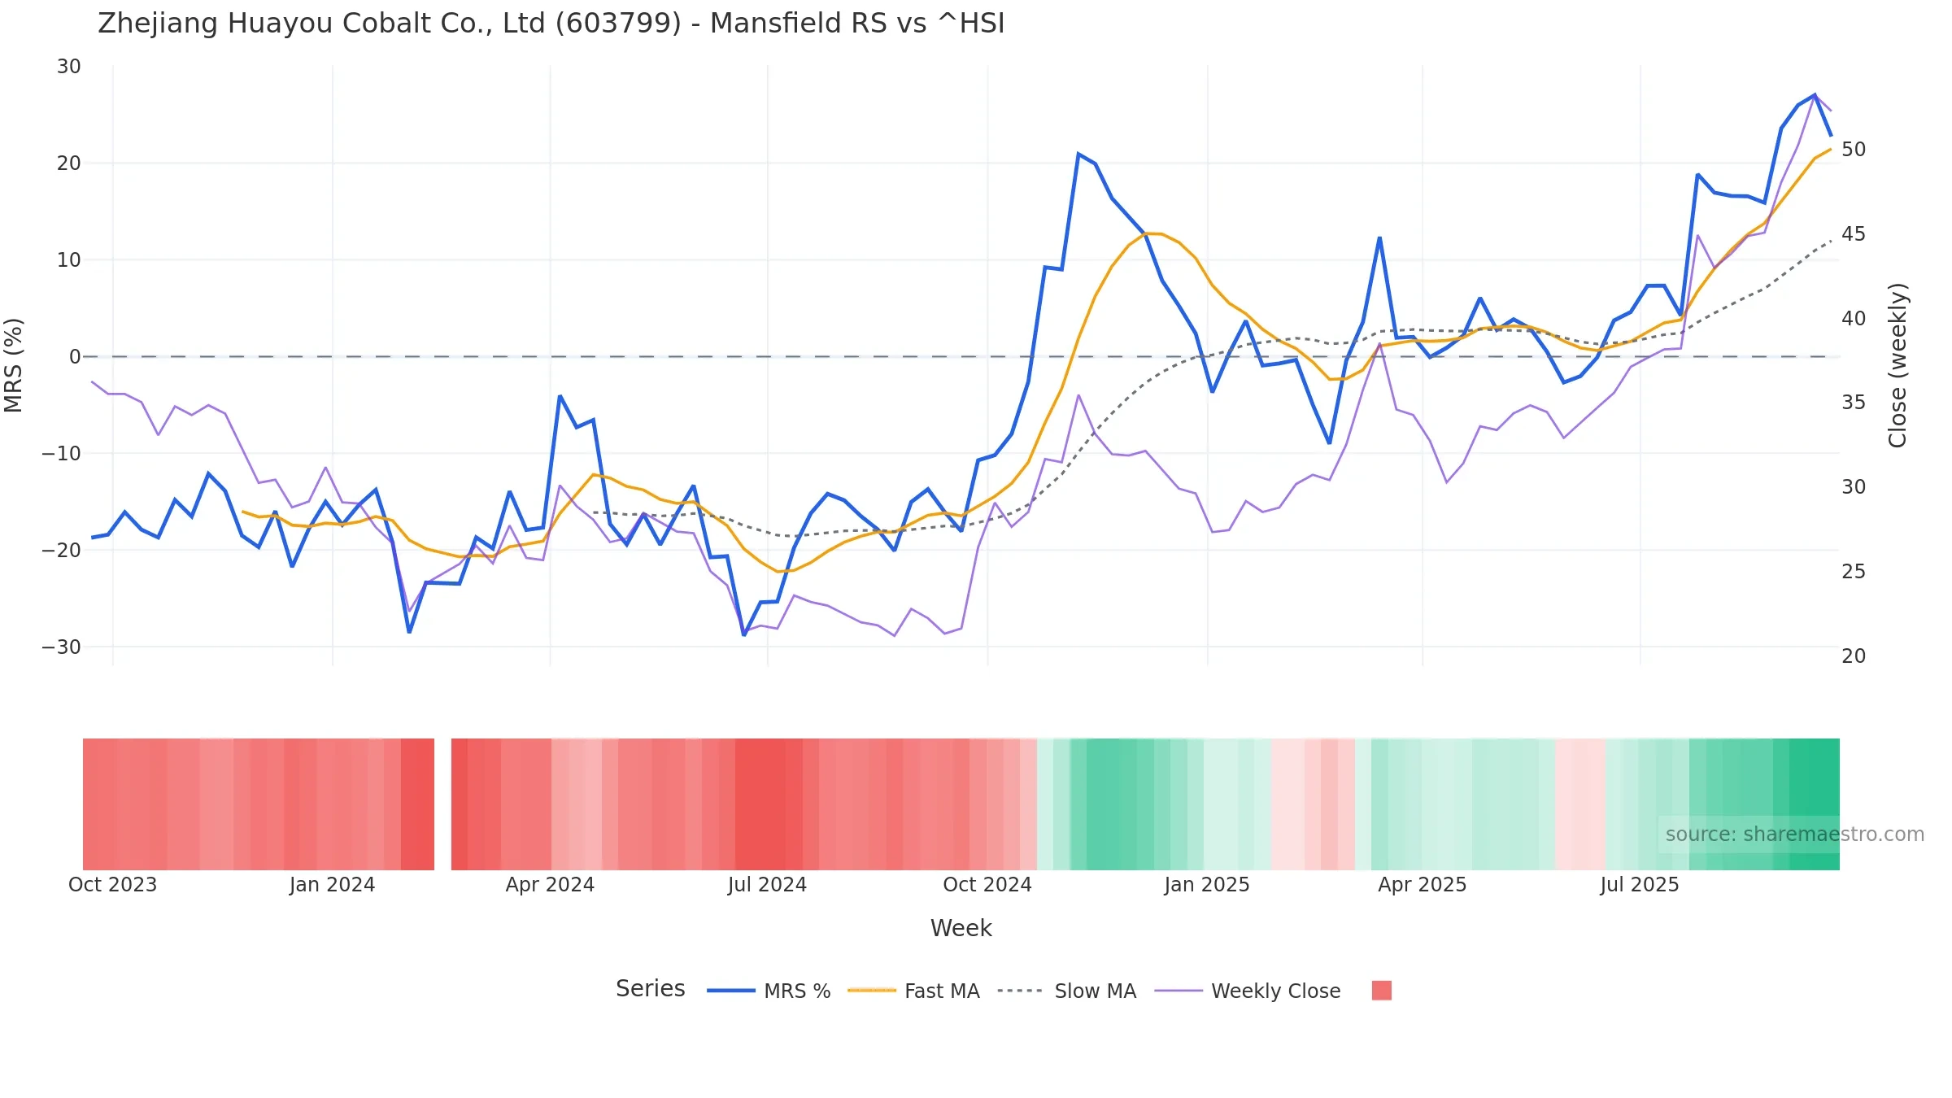The image size is (1952, 1098).
Task: Toggle the Weekly Close legend entry
Action: pos(1248,991)
